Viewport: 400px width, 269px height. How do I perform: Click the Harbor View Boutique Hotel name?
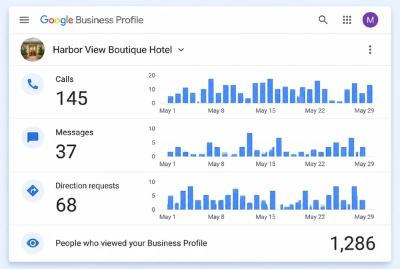[x=112, y=50]
